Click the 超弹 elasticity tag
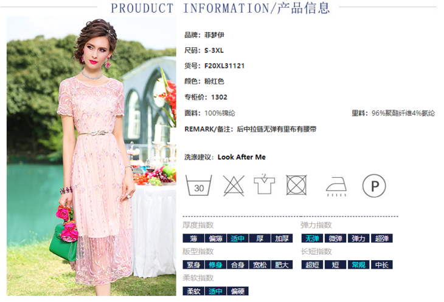 click(381, 239)
